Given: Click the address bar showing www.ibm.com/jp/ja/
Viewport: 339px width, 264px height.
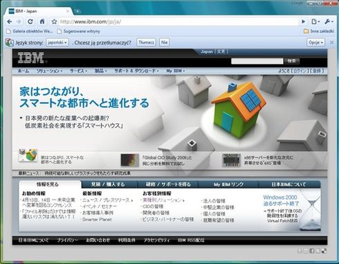Looking at the screenshot, I should (x=178, y=21).
